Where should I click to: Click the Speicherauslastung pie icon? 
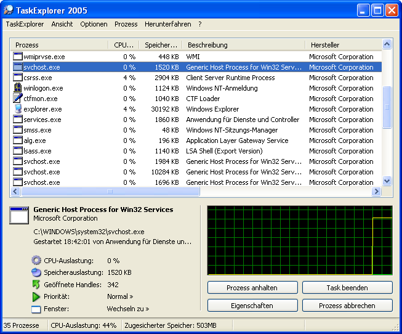coord(36,272)
